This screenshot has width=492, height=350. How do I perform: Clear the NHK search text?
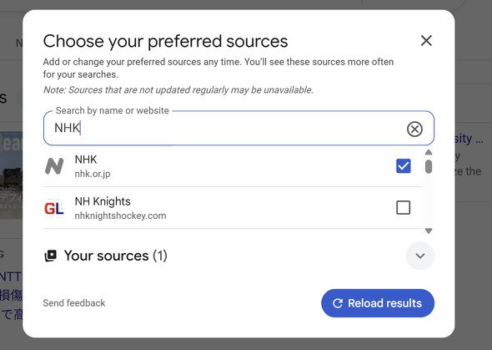[414, 129]
